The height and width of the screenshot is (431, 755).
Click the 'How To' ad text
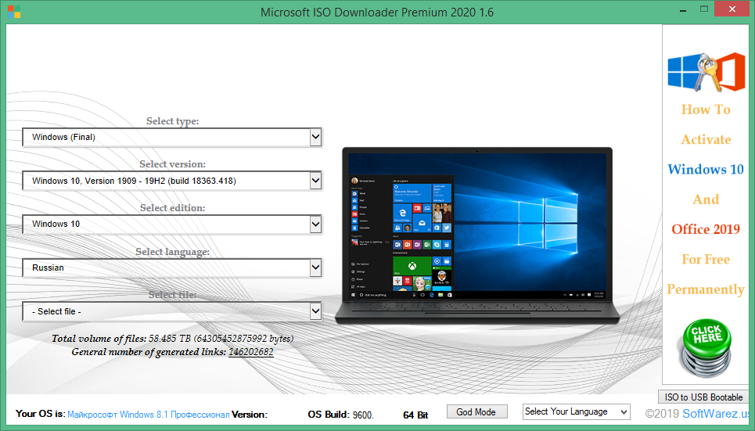point(706,110)
